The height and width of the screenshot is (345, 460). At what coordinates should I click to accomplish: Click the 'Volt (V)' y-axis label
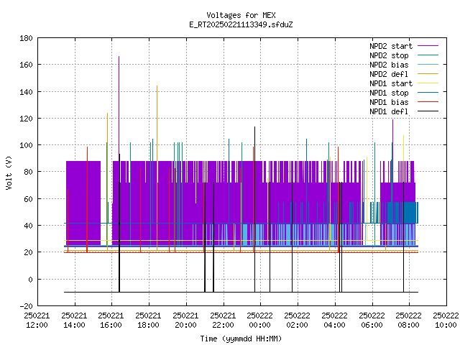pos(9,172)
